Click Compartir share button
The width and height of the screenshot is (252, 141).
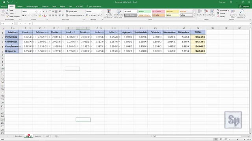[244, 7]
